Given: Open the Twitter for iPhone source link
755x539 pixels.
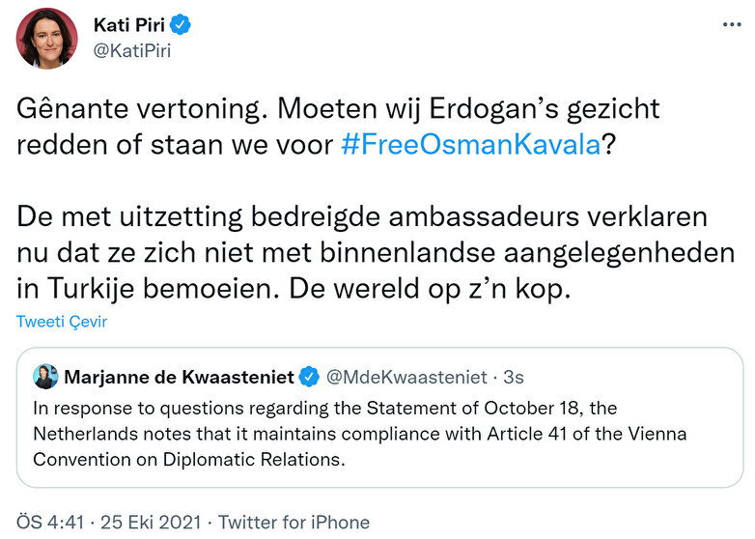Looking at the screenshot, I should click(x=294, y=522).
